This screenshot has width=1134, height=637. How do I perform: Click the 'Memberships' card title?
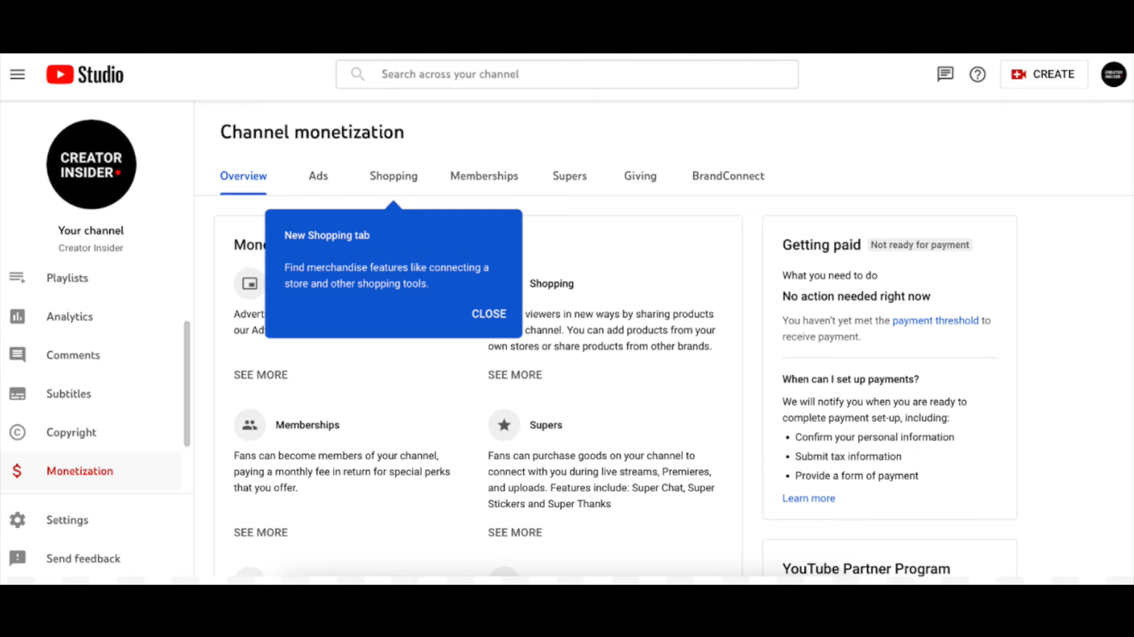[307, 425]
